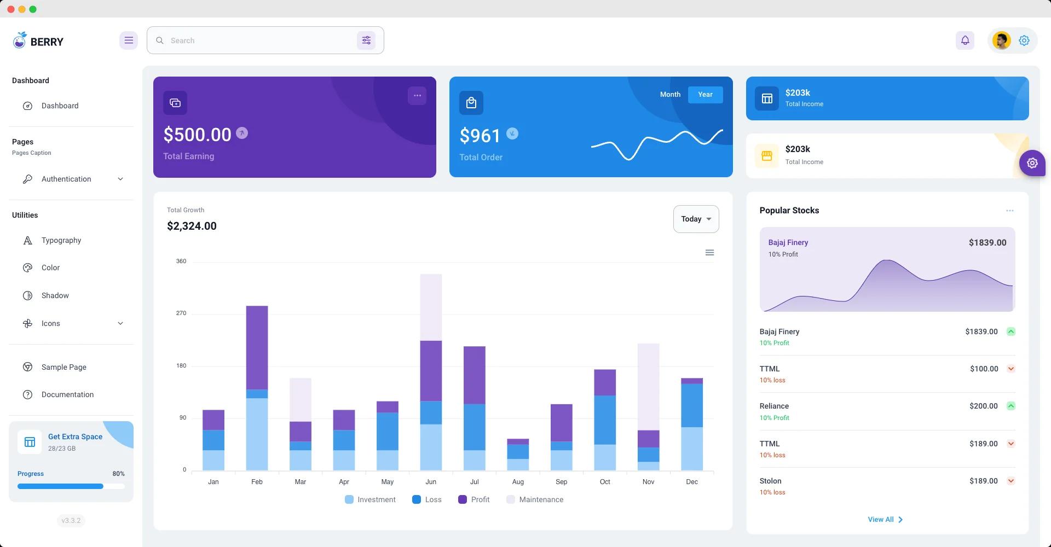Click the Typography utility icon
This screenshot has width=1051, height=547.
(28, 240)
